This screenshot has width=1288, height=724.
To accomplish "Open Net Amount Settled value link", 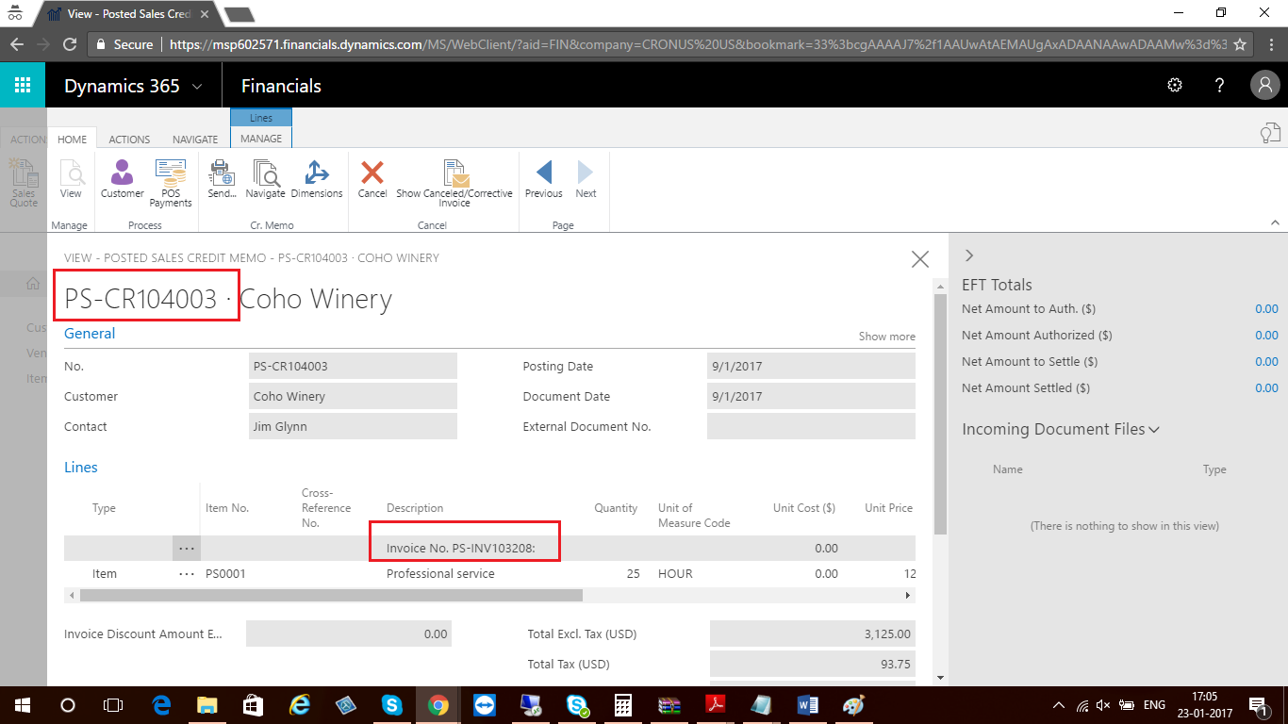I will coord(1266,388).
